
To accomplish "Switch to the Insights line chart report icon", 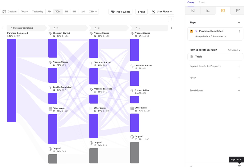I will coord(193,11).
